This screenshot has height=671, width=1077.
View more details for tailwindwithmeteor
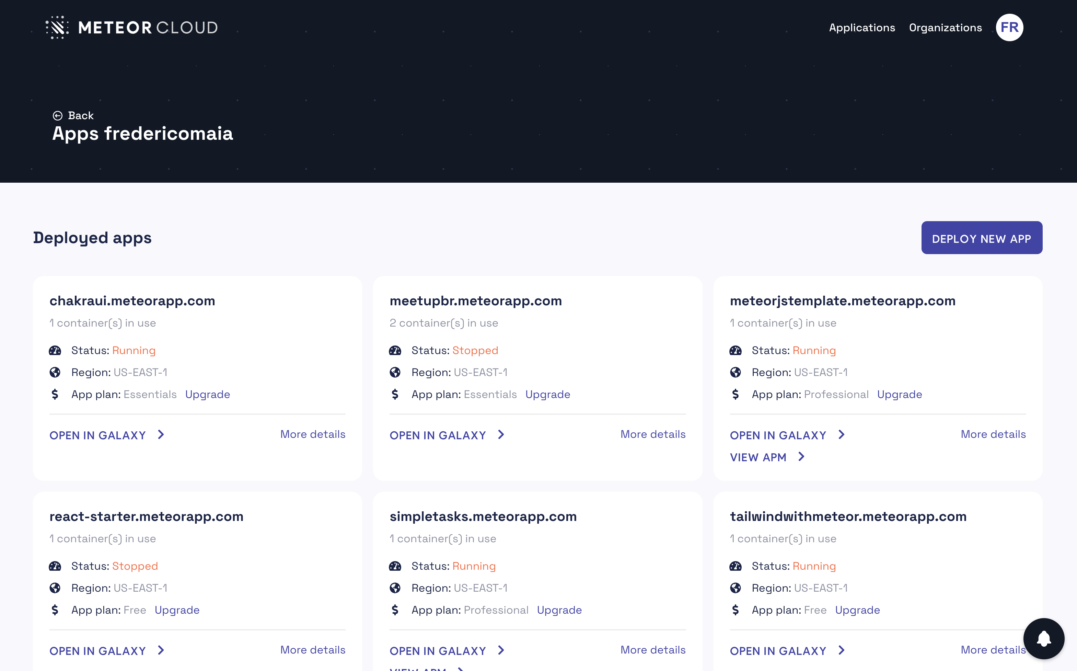pos(993,650)
